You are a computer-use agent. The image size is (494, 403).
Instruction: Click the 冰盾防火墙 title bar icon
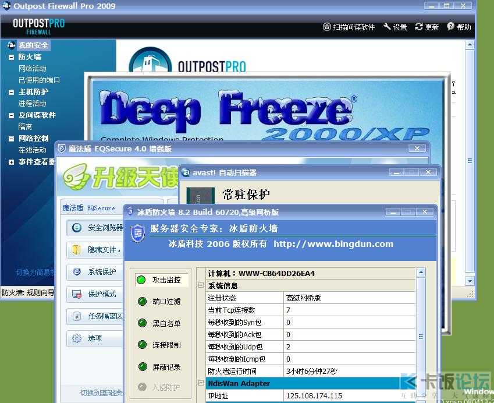tap(130, 211)
